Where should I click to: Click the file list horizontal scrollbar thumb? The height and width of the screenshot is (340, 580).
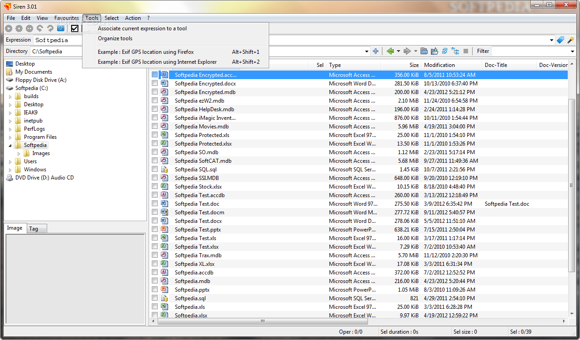[x=262, y=321]
